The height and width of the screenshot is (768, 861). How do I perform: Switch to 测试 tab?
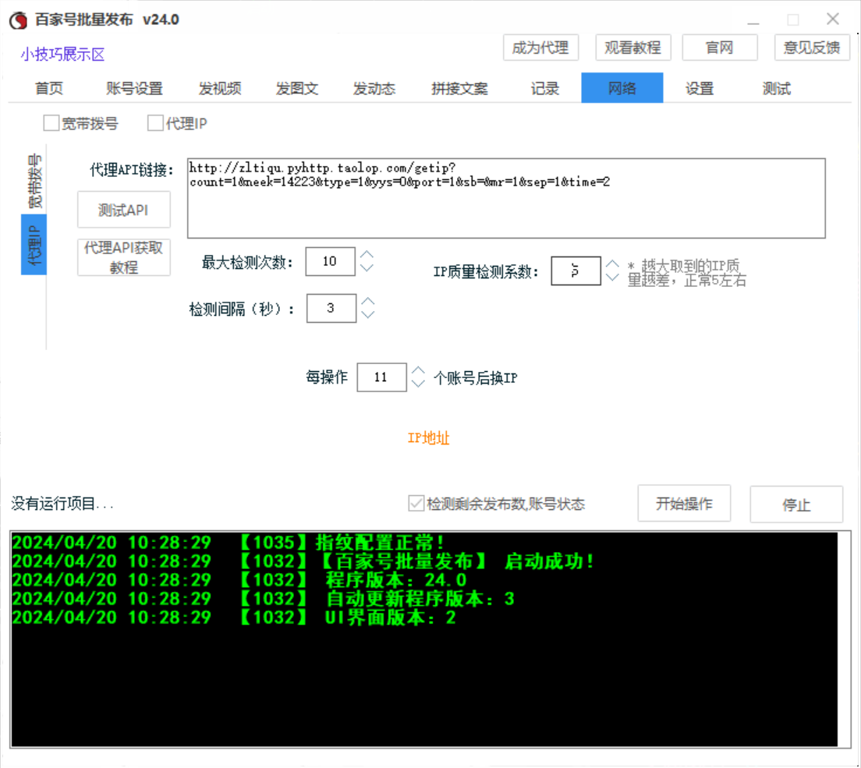click(x=777, y=88)
